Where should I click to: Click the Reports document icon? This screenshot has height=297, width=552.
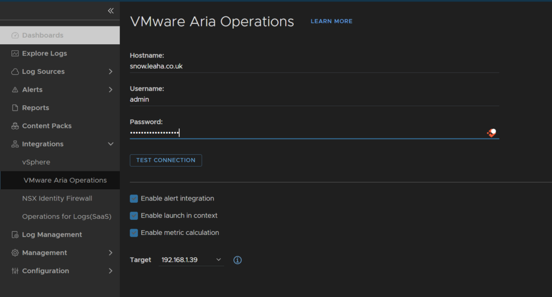15,108
